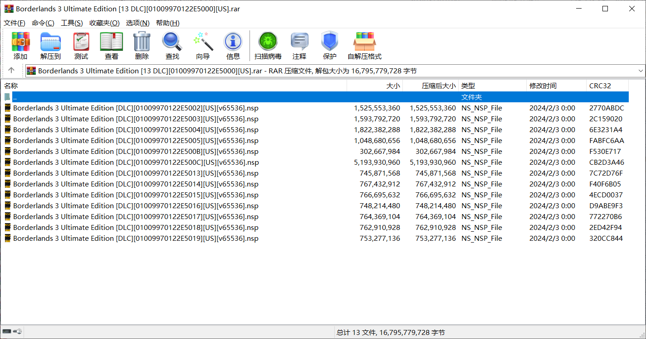
Task: Click the archive path address field
Action: pyautogui.click(x=335, y=71)
